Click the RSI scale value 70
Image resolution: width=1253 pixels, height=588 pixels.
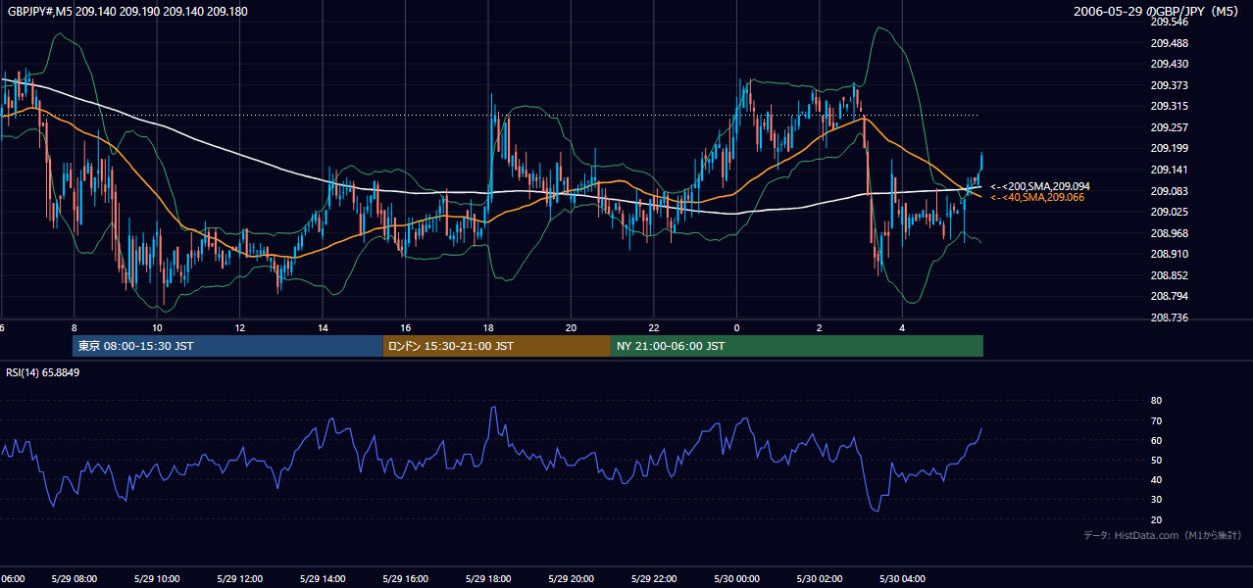[x=1156, y=420]
